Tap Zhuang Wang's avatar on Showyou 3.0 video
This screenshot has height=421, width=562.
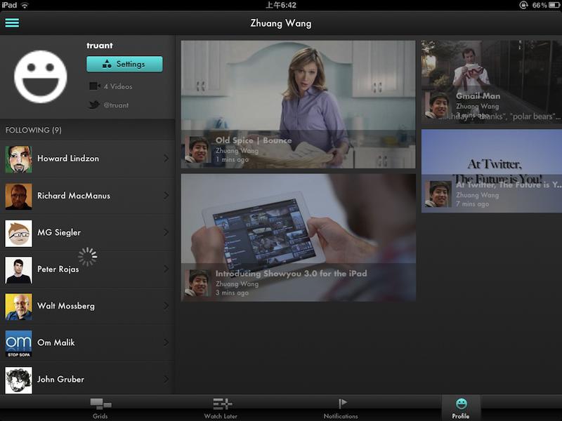[x=197, y=283]
